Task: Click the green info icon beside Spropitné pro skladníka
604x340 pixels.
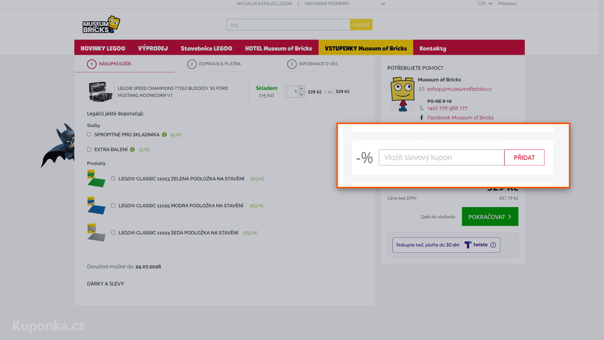Action: click(164, 134)
